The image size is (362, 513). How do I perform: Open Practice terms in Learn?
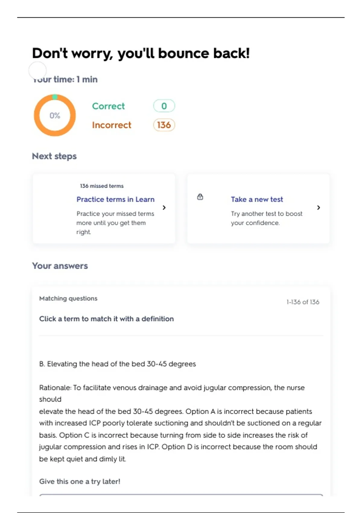115,199
